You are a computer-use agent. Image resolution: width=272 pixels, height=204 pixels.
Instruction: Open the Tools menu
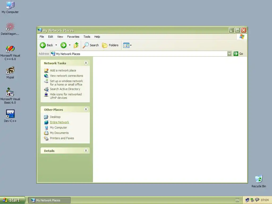pyautogui.click(x=87, y=37)
